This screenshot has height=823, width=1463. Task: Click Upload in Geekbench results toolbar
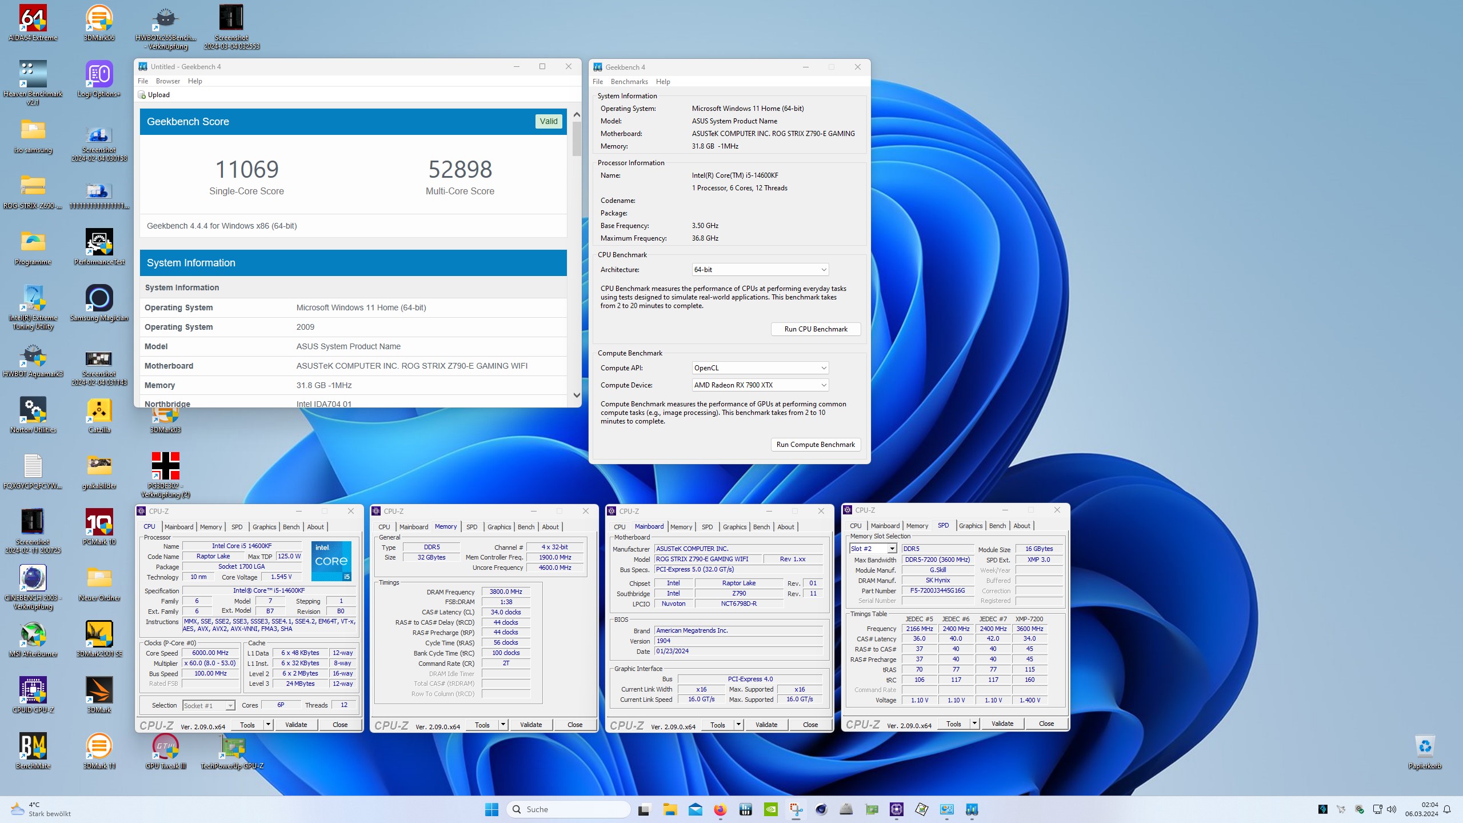154,95
